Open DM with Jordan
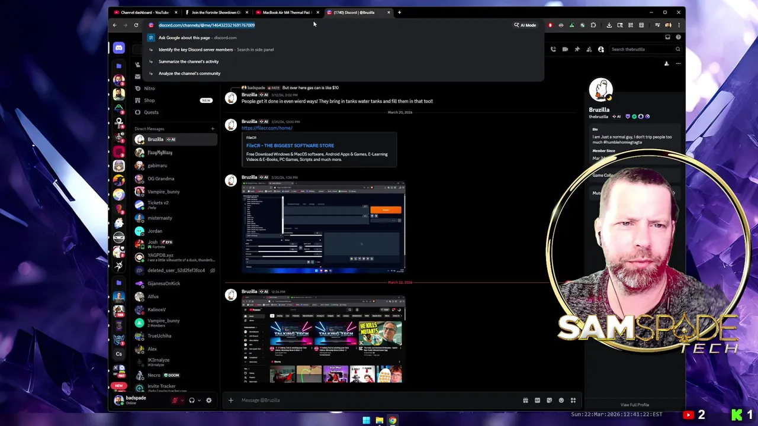 (175, 231)
